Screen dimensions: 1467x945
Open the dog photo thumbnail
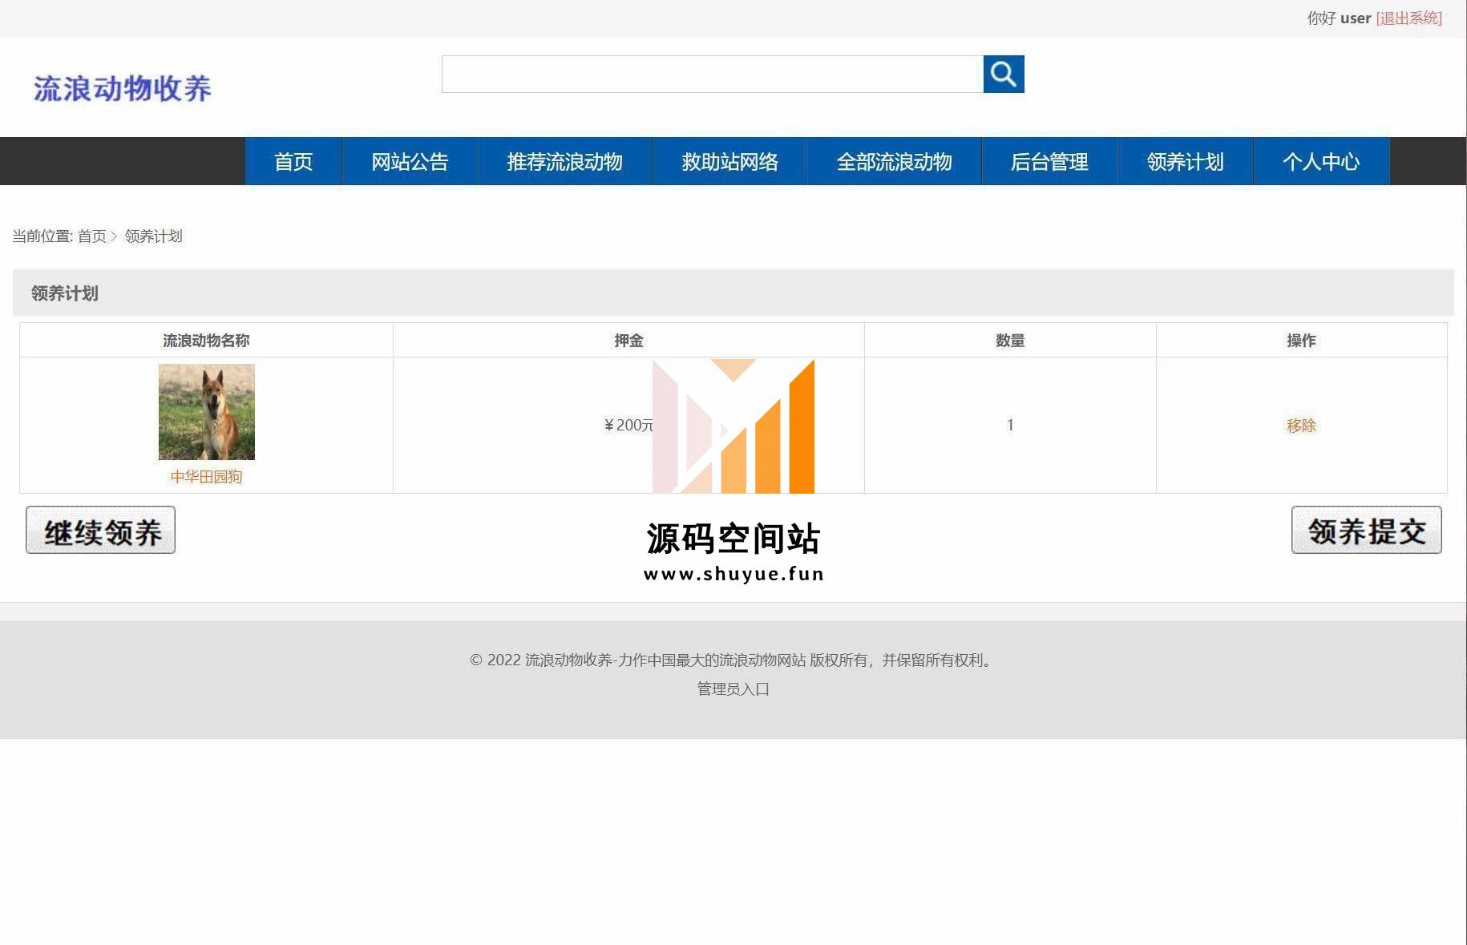206,412
